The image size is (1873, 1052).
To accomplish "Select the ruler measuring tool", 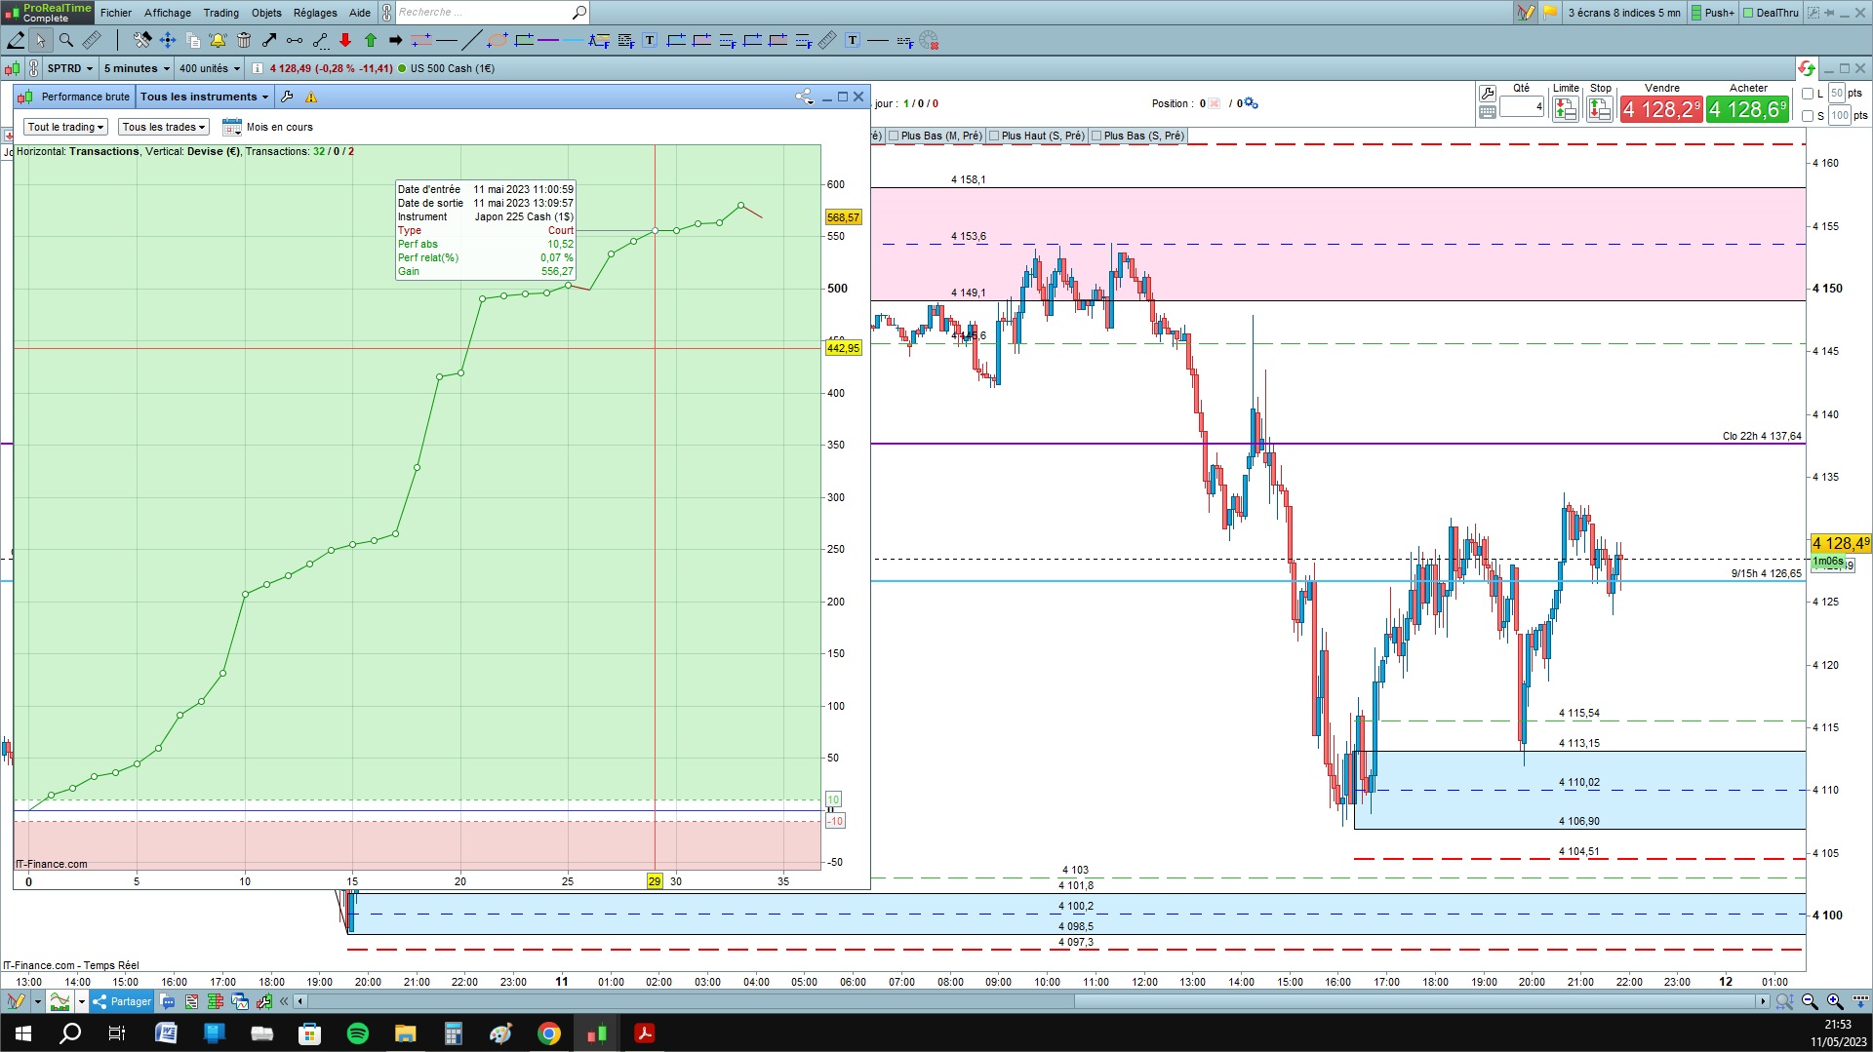I will pos(91,40).
